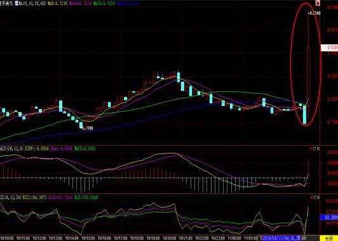Screen dimensions: 338x241
Task: Click the RSI(6,12,24) indicator label
Action: (11, 197)
